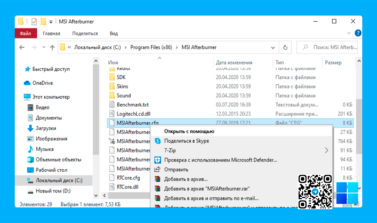
Task: Select the MSIAfterburner executable airplane icon
Action: tap(112, 141)
